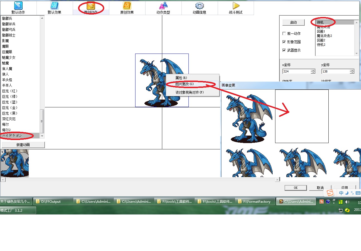
Task: Select 待机2 in the action list
Action: pyautogui.click(x=335, y=45)
